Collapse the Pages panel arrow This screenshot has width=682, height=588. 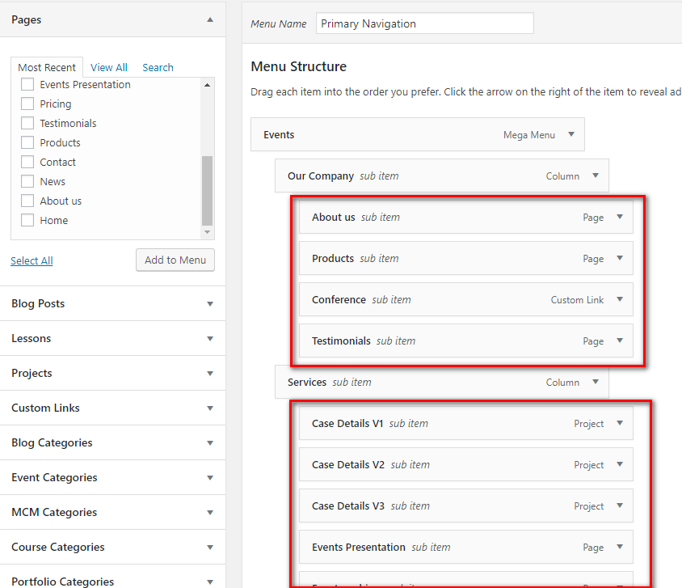210,19
